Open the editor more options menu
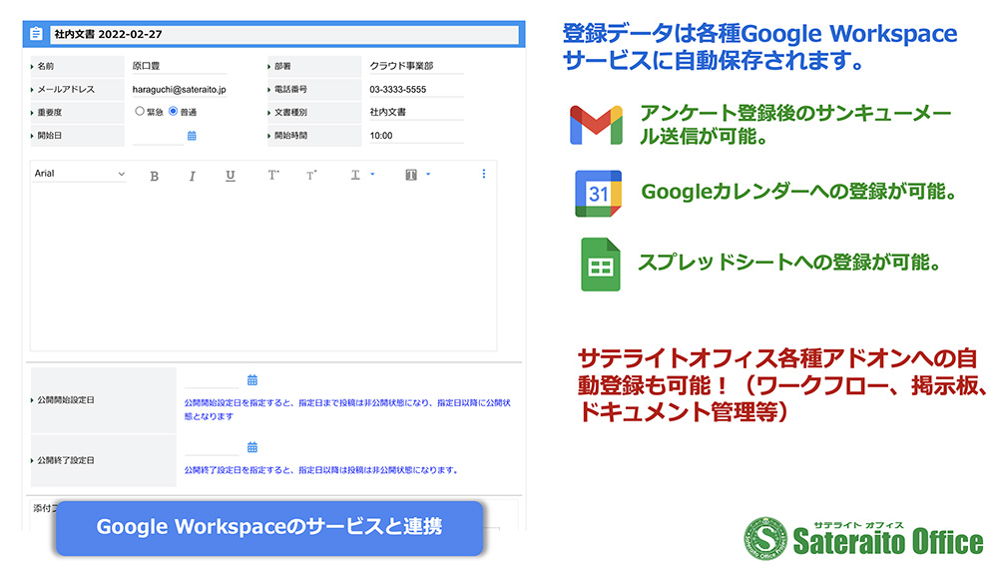Viewport: 998px width, 572px height. [484, 174]
